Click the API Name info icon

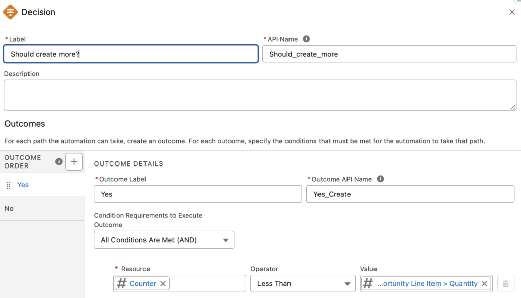tap(306, 39)
